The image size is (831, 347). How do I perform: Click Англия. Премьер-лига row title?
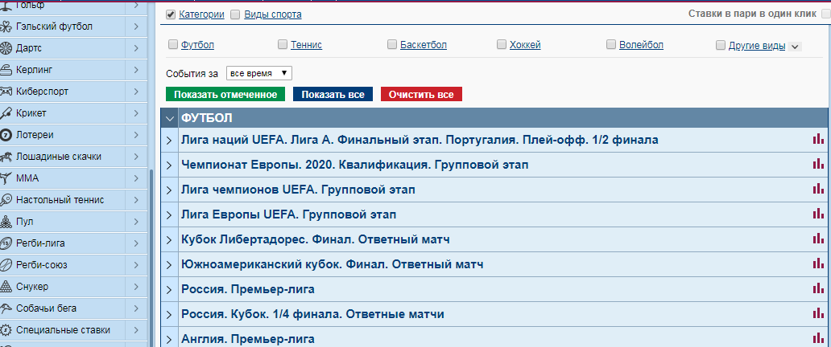[248, 338]
